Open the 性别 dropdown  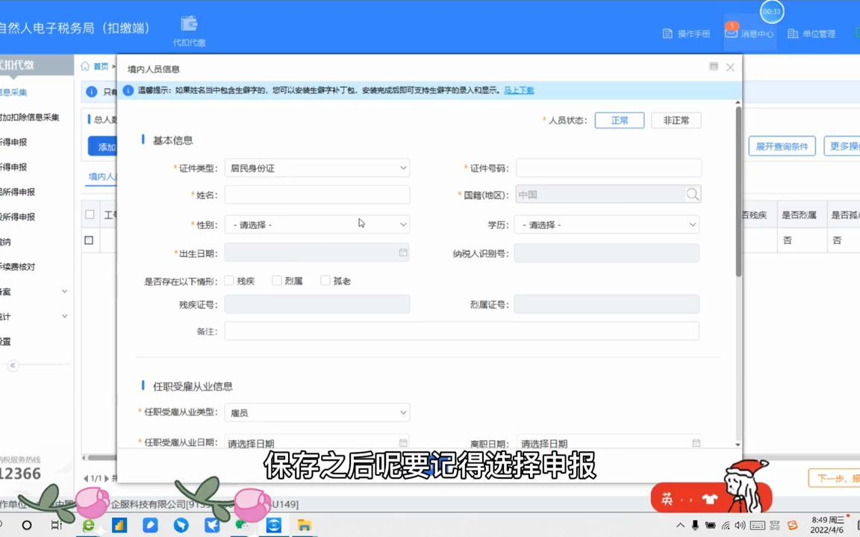pyautogui.click(x=317, y=224)
